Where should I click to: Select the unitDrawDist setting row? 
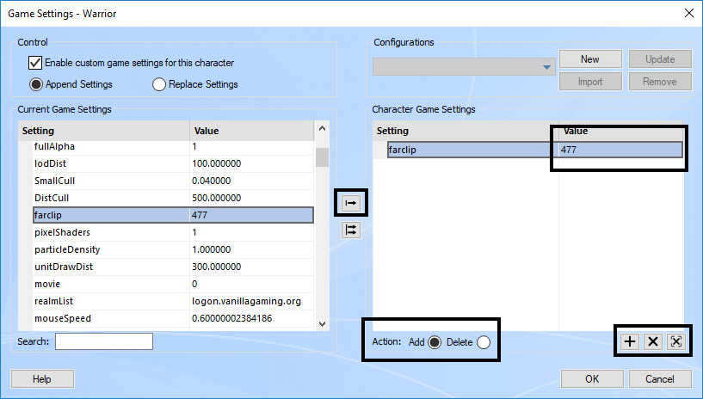[x=103, y=267]
